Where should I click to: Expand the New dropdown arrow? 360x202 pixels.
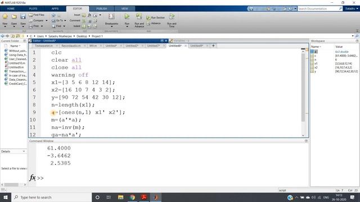tap(5, 26)
